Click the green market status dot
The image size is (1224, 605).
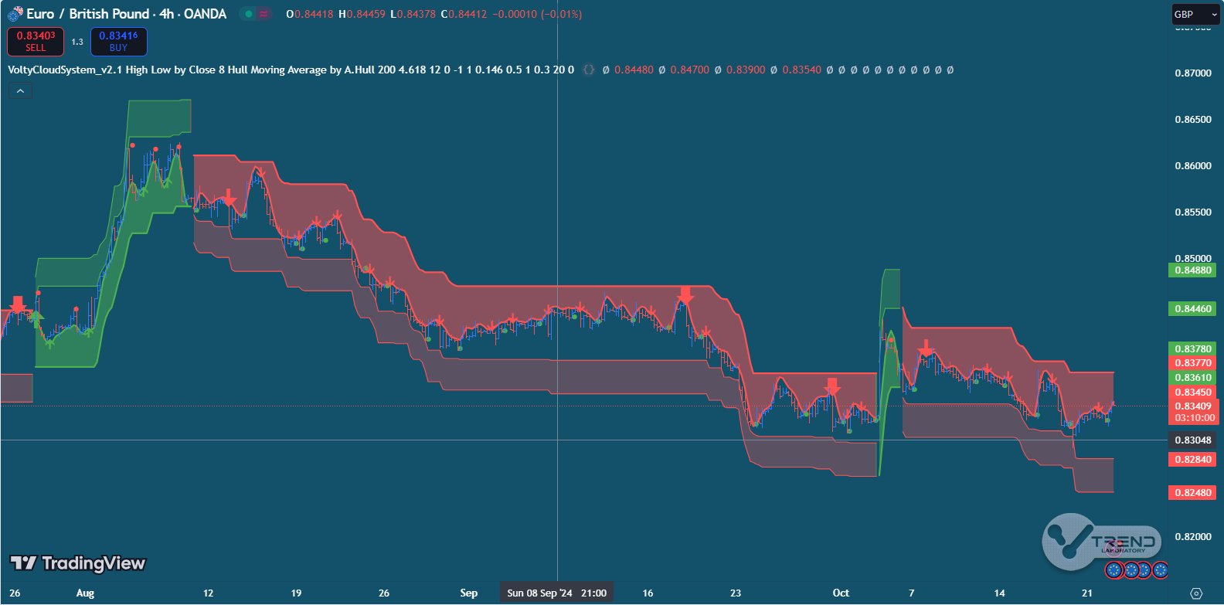point(249,14)
